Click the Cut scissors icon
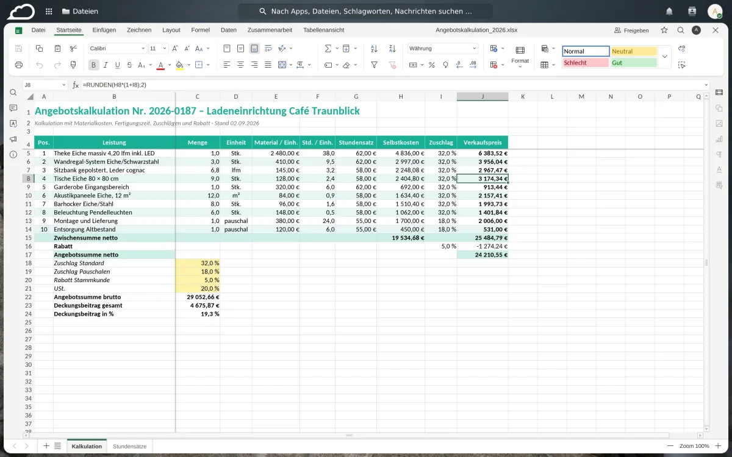This screenshot has width=732, height=457. tap(73, 49)
